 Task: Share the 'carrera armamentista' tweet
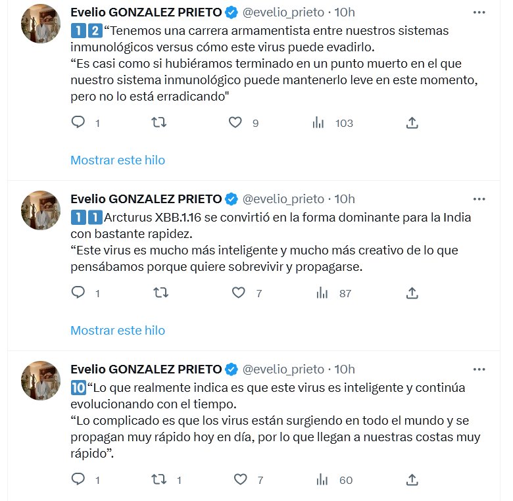click(x=412, y=122)
